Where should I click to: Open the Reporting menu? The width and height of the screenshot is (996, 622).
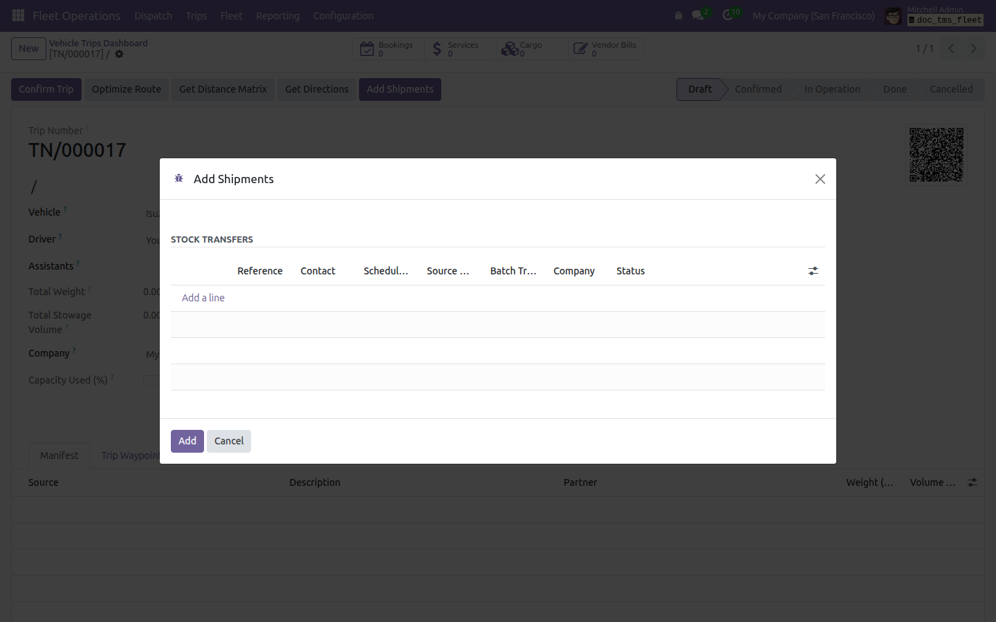point(278,16)
